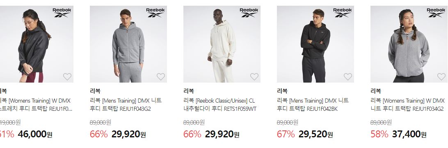
Task: Click 리복 brand name above REJU1F043G2
Action: pos(95,91)
